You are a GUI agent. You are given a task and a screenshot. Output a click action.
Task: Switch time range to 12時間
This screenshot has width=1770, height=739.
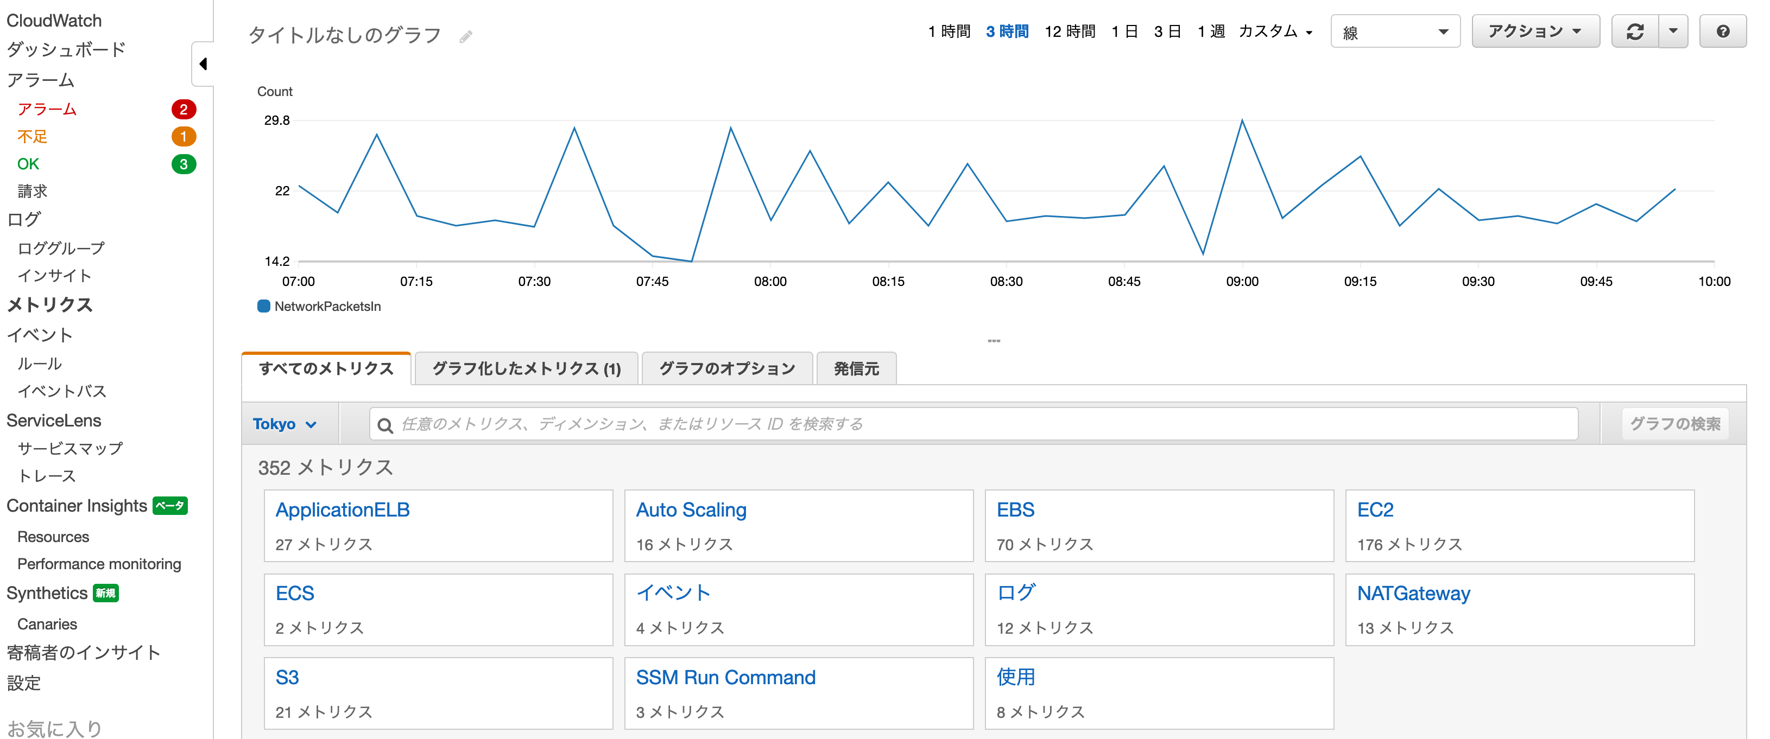point(1070,31)
